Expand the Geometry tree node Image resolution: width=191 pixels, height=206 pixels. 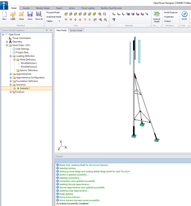click(x=7, y=42)
